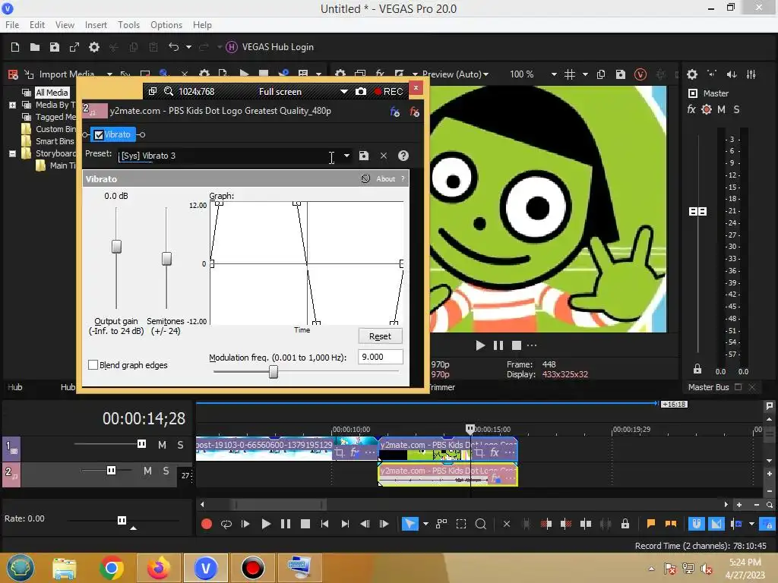Solo video track 1 with S
778x583 pixels.
click(180, 445)
